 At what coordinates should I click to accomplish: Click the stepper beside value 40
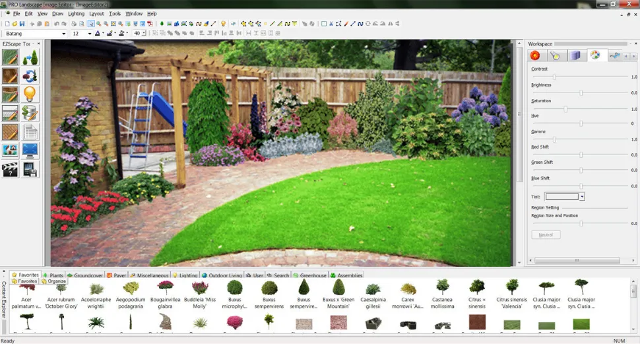click(x=144, y=34)
